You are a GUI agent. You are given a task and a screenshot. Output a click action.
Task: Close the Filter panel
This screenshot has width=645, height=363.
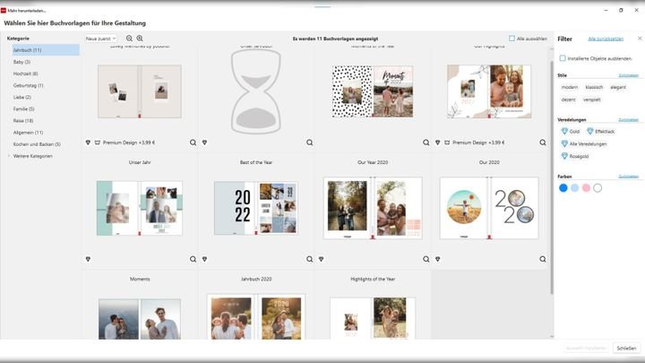(x=639, y=39)
